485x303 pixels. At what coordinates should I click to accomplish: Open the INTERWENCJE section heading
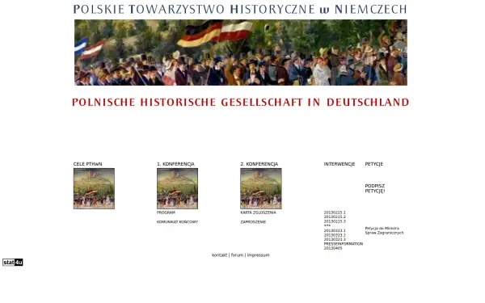[339, 164]
